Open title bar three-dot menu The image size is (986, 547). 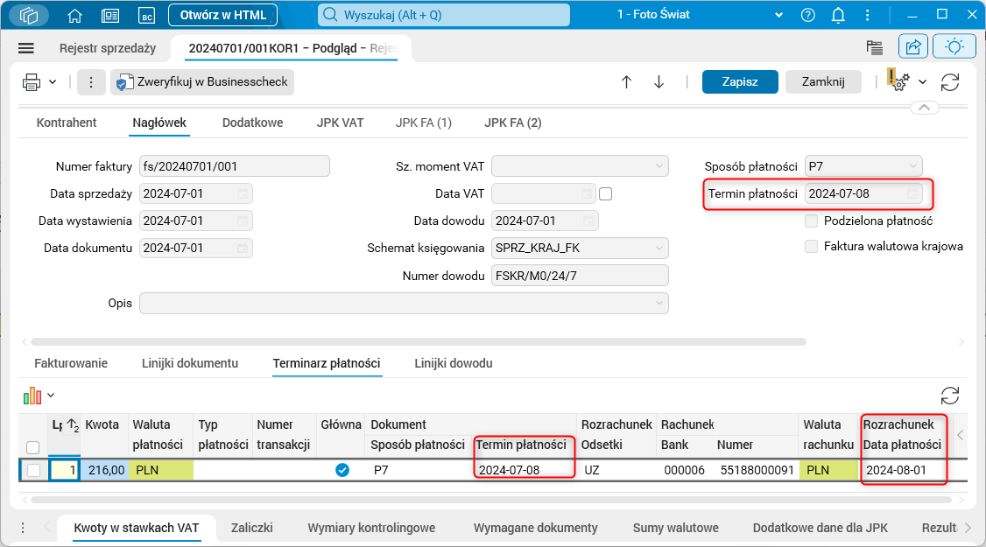[x=868, y=15]
